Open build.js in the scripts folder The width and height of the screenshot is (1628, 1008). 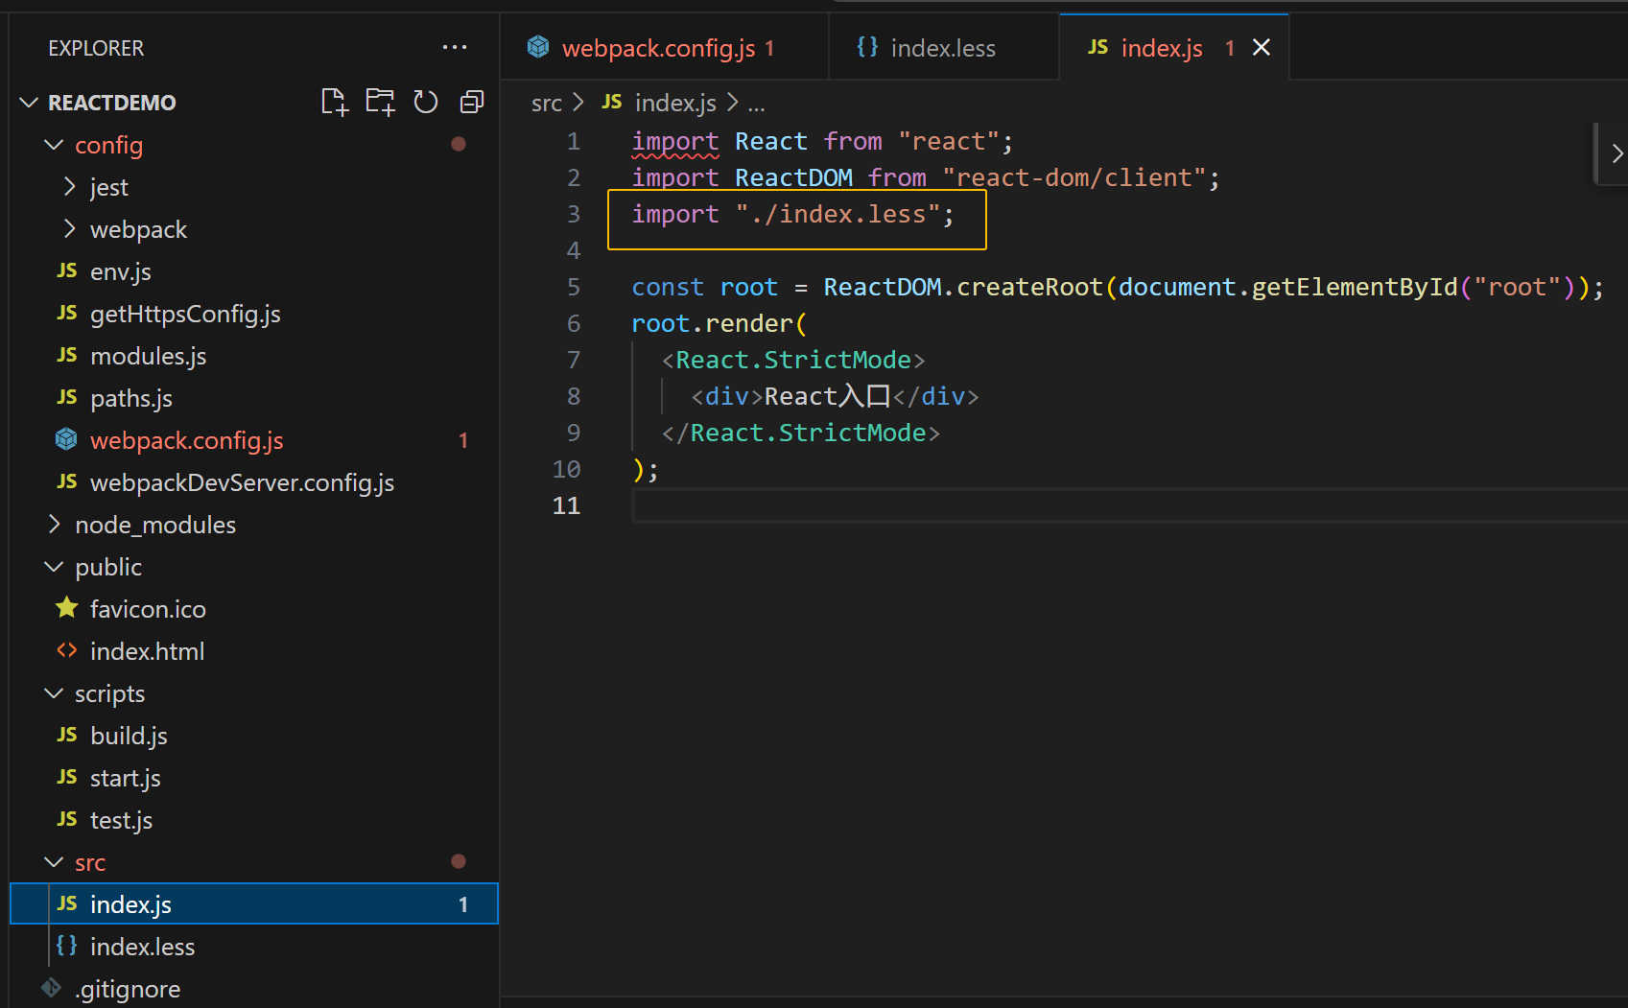pos(254,736)
